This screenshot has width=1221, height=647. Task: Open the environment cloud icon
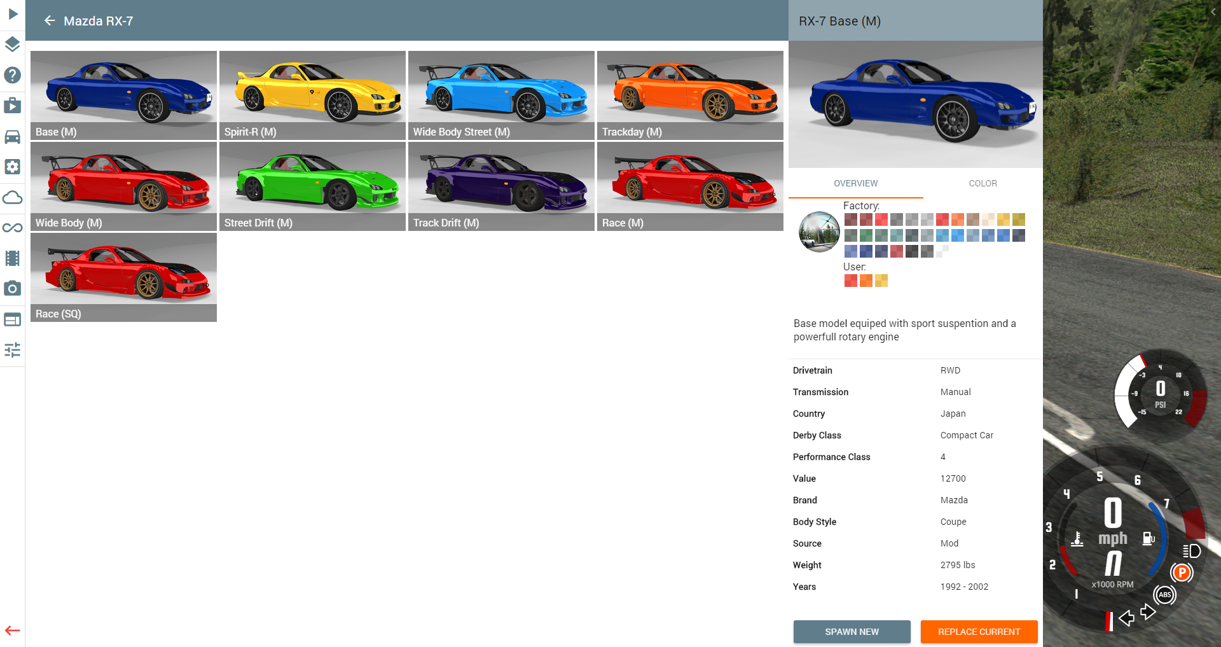click(x=13, y=197)
